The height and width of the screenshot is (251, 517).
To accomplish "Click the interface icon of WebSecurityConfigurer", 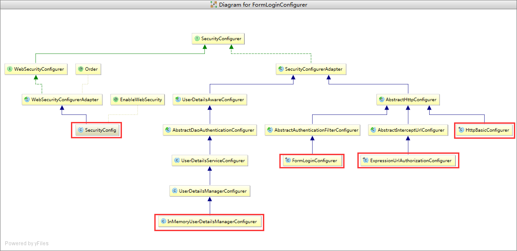I will (10, 69).
